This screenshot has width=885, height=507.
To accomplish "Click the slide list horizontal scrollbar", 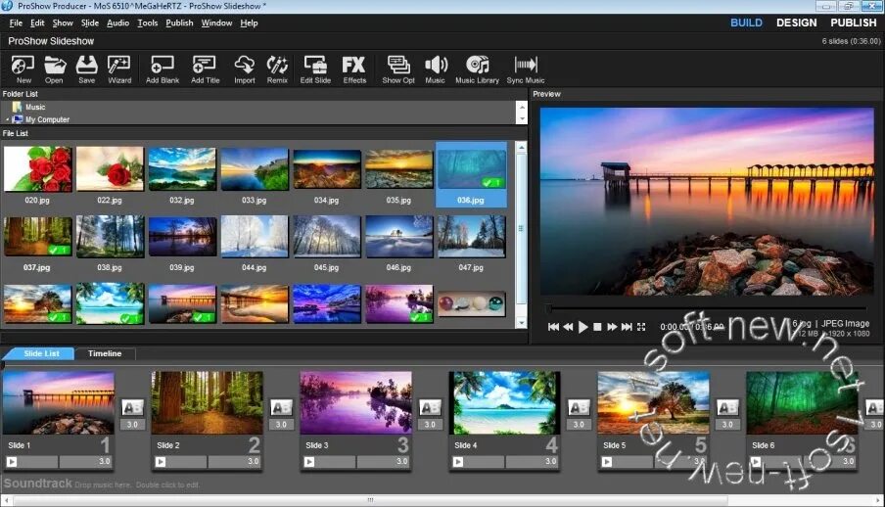I will tap(370, 500).
